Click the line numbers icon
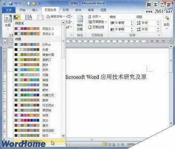The image size is (175, 149). (x=69, y=22)
